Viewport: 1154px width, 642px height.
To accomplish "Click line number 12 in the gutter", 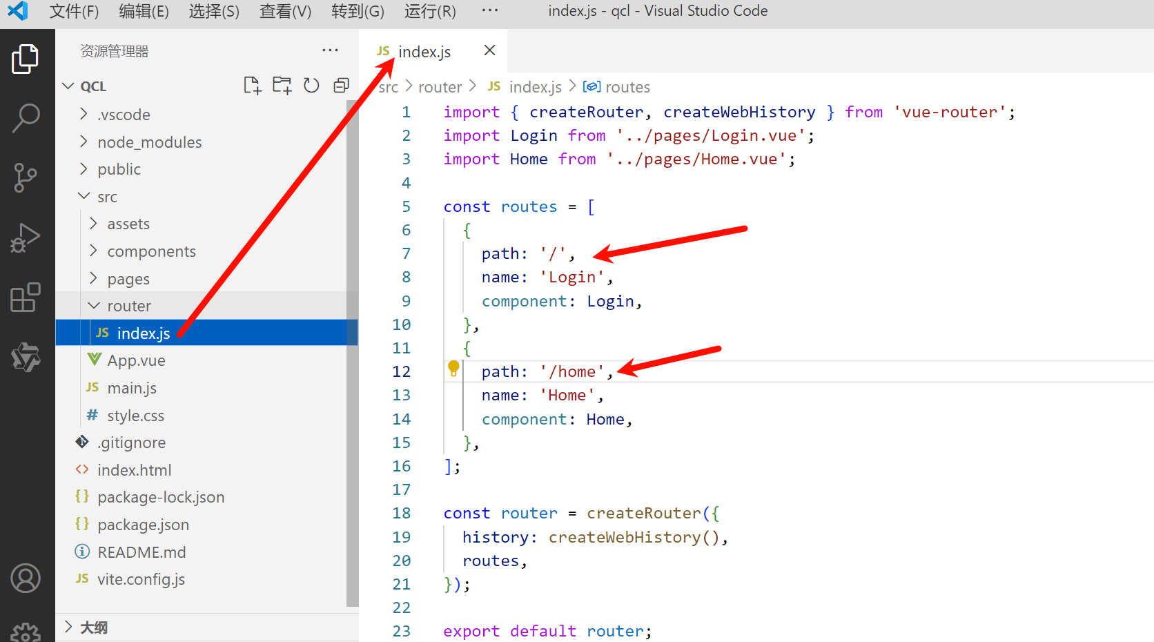I will (x=402, y=371).
